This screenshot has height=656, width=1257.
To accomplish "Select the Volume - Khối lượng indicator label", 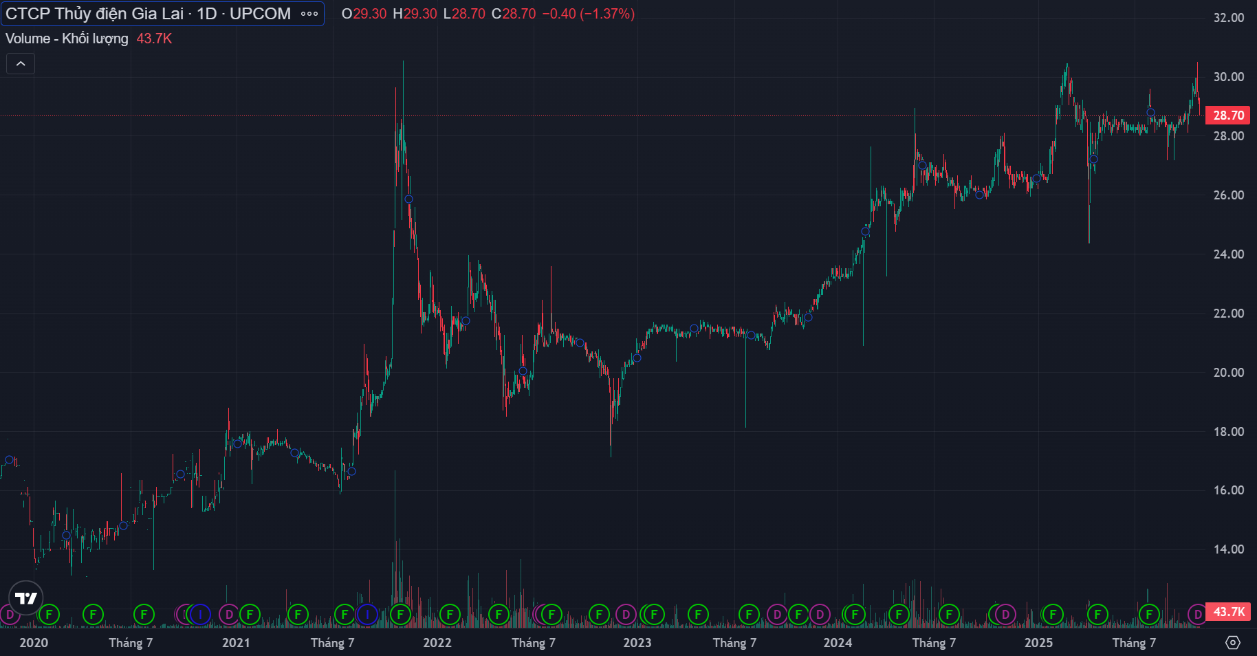I will tap(67, 39).
